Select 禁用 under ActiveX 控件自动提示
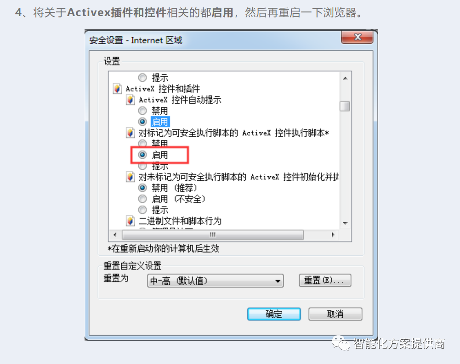The height and width of the screenshot is (364, 460). (x=142, y=111)
